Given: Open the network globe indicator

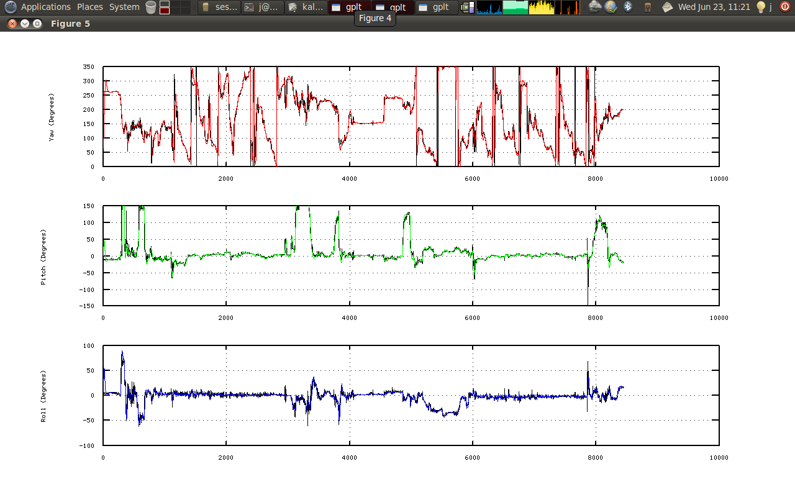Looking at the screenshot, I should 611,7.
